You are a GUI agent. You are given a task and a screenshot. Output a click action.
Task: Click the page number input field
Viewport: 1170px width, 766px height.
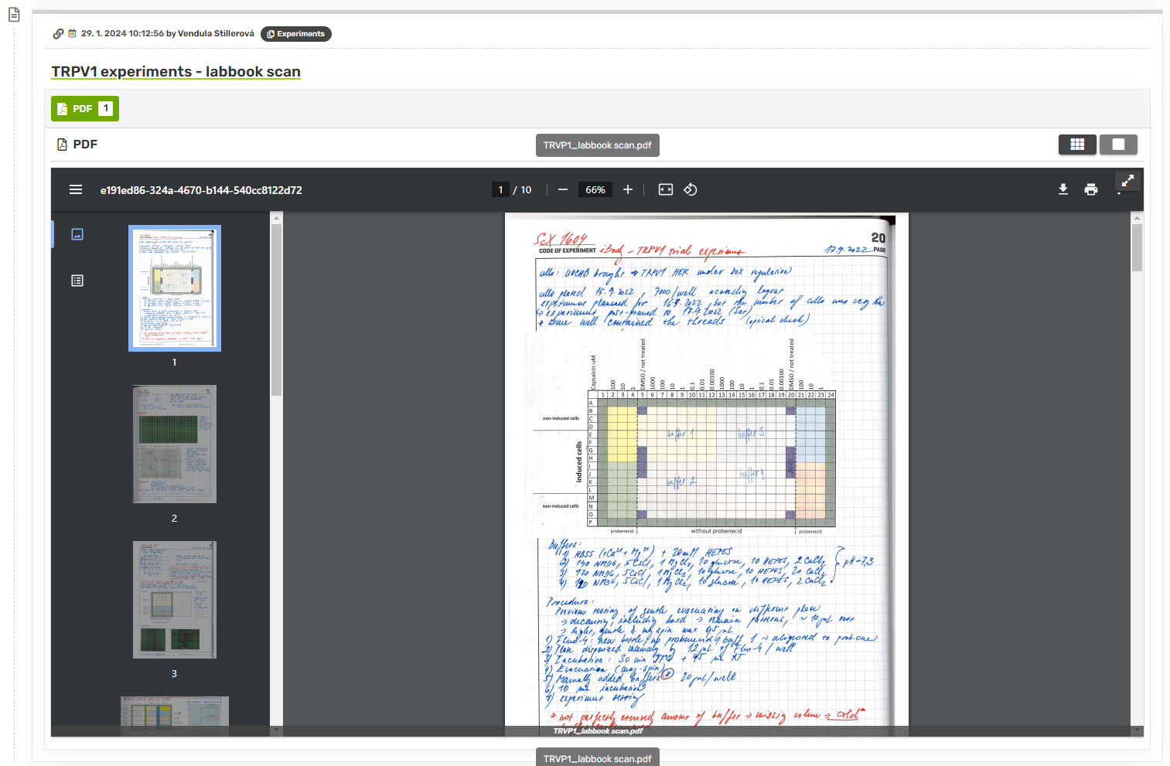[500, 189]
